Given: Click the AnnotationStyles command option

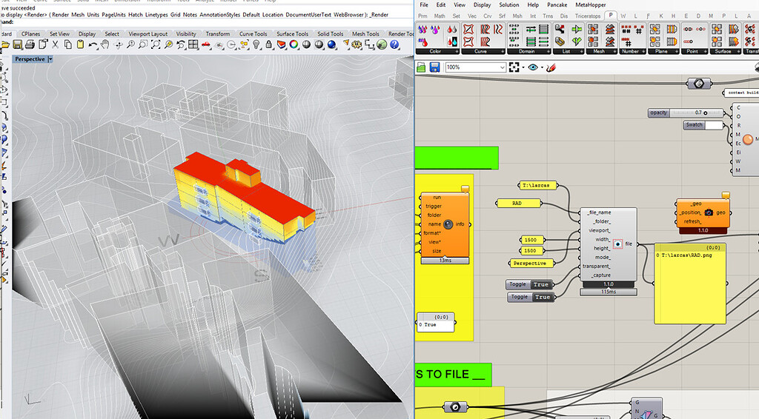Looking at the screenshot, I should coord(219,15).
